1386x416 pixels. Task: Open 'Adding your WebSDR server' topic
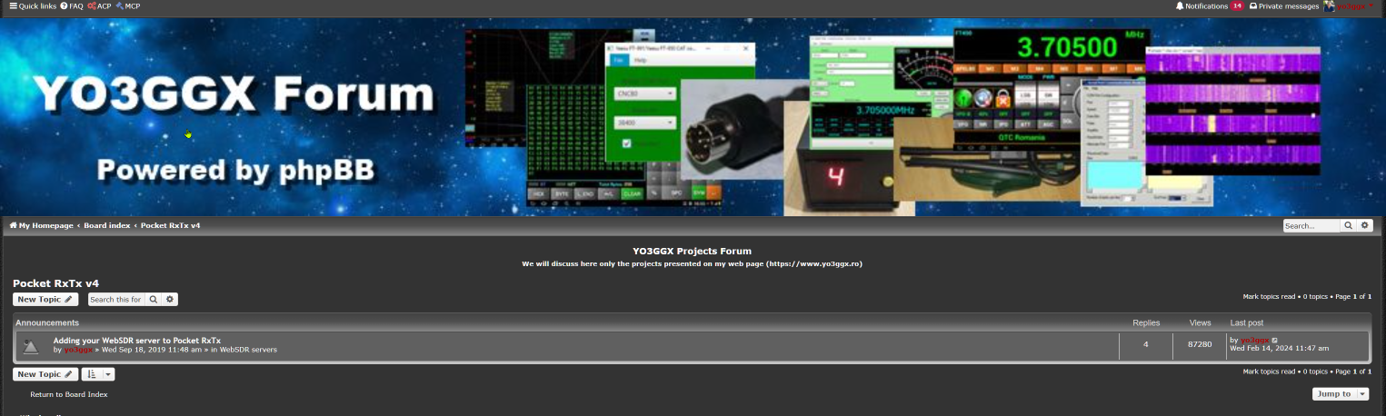136,340
